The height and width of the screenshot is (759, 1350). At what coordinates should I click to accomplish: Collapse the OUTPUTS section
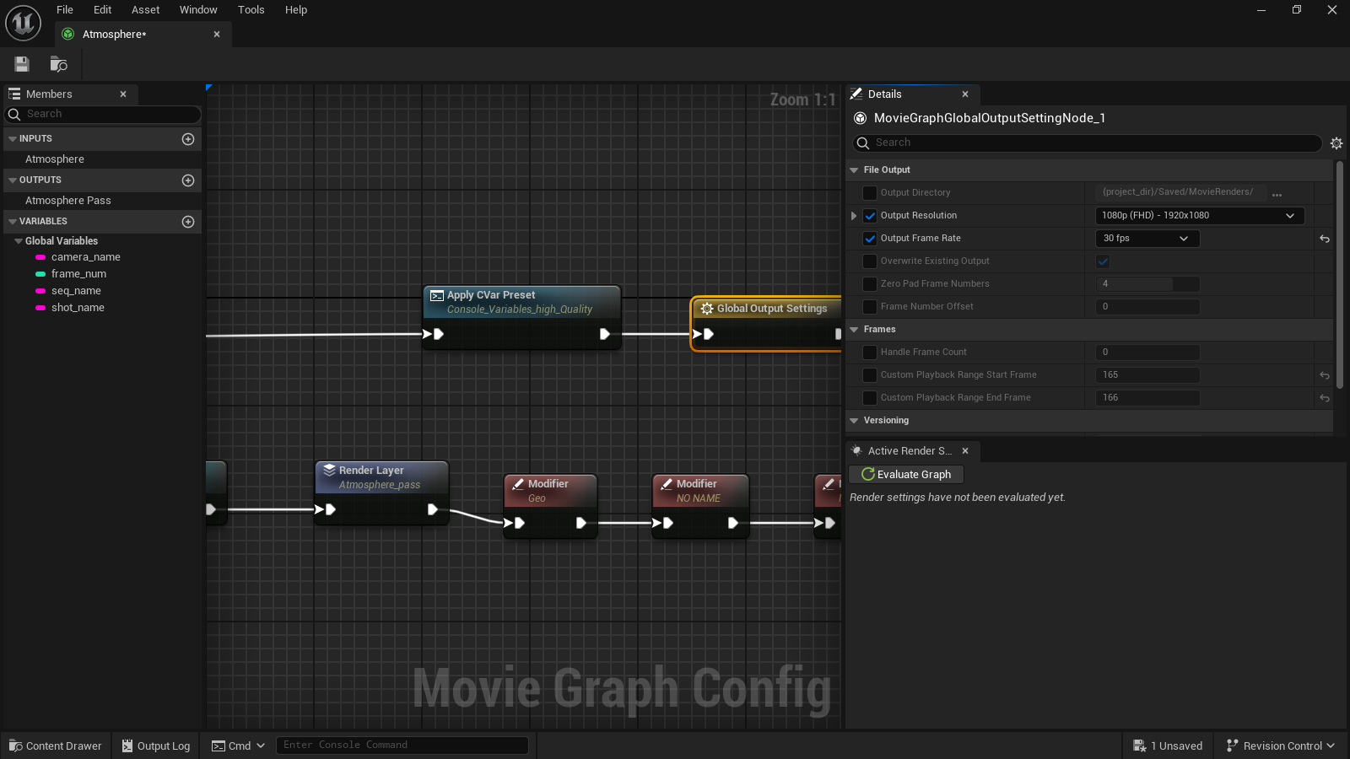(x=13, y=180)
